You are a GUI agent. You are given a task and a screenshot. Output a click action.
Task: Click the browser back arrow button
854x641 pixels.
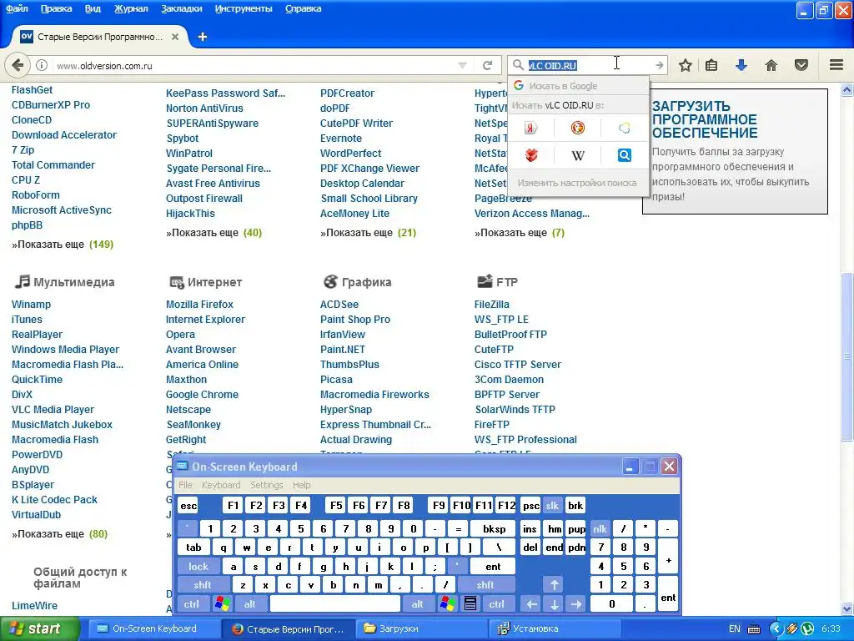(17, 65)
